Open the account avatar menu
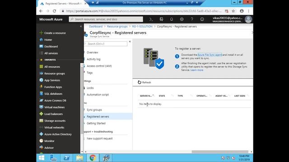 click(x=248, y=19)
